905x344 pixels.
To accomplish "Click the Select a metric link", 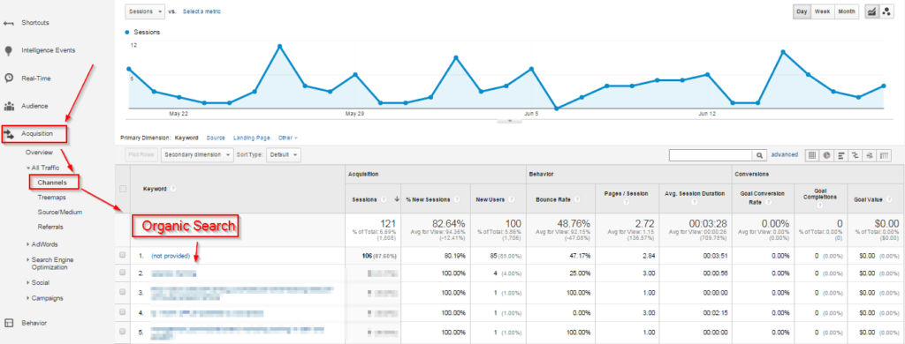I will [202, 11].
